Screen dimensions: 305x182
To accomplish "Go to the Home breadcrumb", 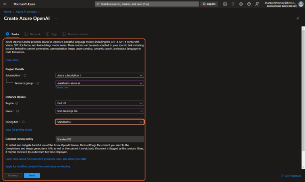I will [8, 11].
